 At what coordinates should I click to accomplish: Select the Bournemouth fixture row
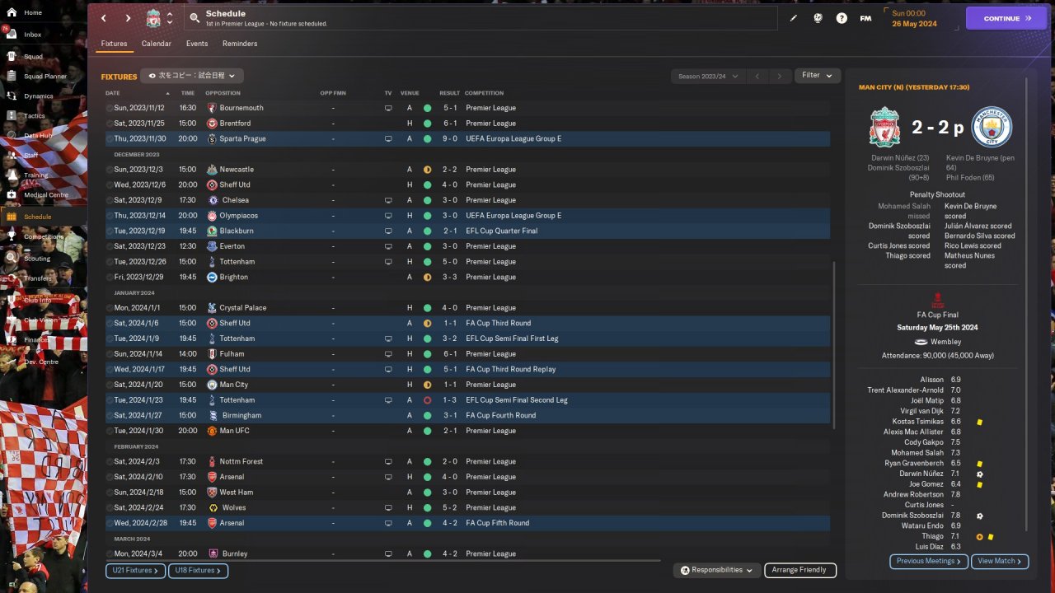click(467, 108)
